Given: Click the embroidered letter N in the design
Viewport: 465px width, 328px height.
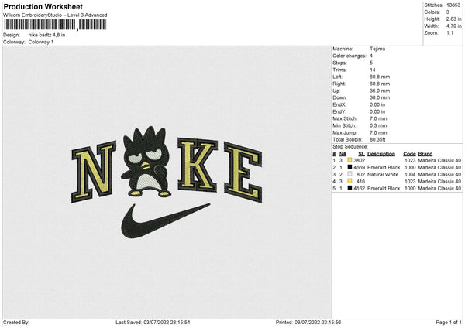Looking at the screenshot, I should click(x=94, y=172).
